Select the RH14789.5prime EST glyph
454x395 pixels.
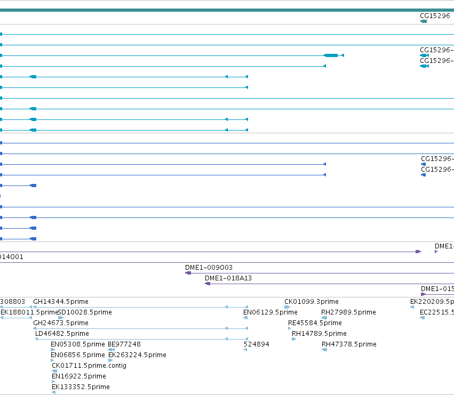click(294, 339)
